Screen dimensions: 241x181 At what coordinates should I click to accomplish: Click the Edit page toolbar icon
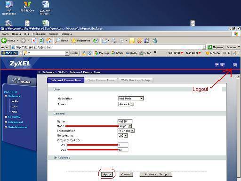tap(122, 41)
